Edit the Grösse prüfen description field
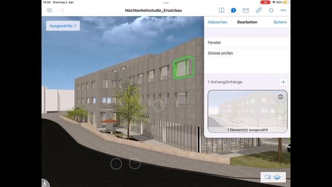The height and width of the screenshot is (187, 332). pos(247,61)
